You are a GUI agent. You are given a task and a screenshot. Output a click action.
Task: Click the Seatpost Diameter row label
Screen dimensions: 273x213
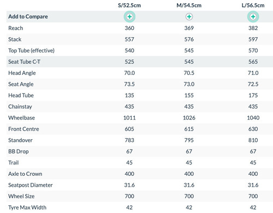coord(31,185)
